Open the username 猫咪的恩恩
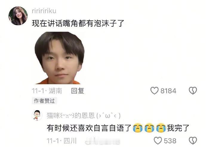Image resolution: width=206 pixels, height=147 pixels. (x=84, y=115)
